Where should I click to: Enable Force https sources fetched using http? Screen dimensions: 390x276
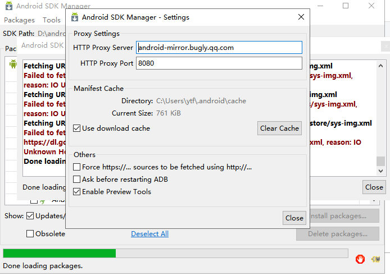(x=76, y=167)
